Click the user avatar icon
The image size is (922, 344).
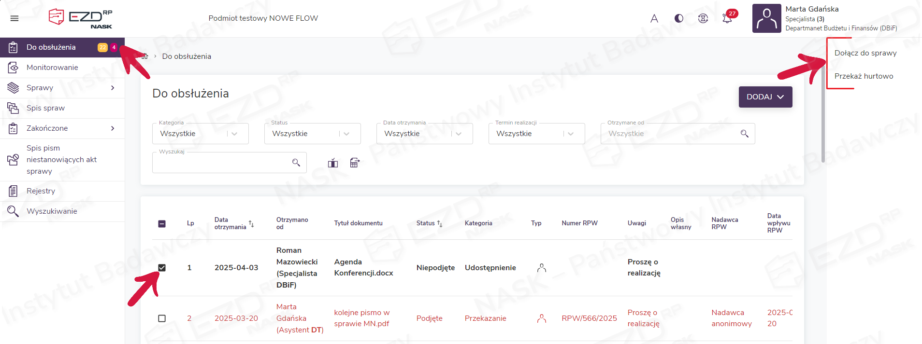[x=766, y=18]
